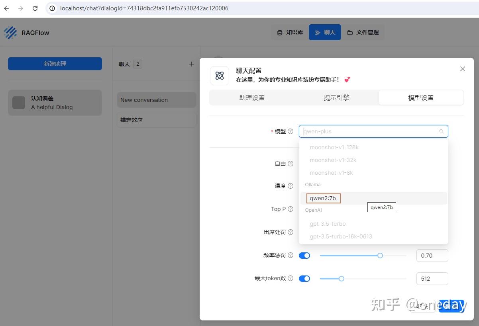
Task: Click the help icon beside 温度
Action: [x=291, y=185]
